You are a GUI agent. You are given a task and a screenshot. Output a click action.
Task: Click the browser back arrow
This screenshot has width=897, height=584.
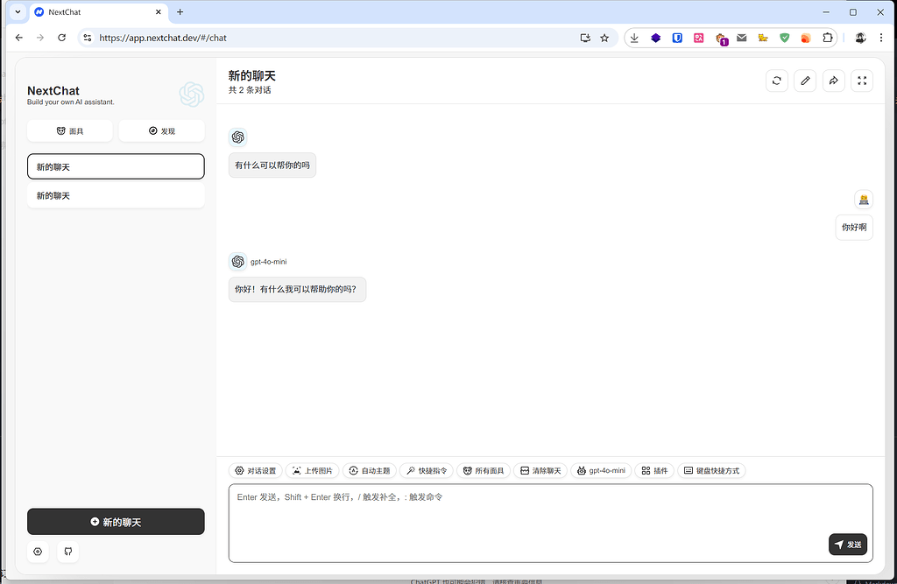[19, 38]
